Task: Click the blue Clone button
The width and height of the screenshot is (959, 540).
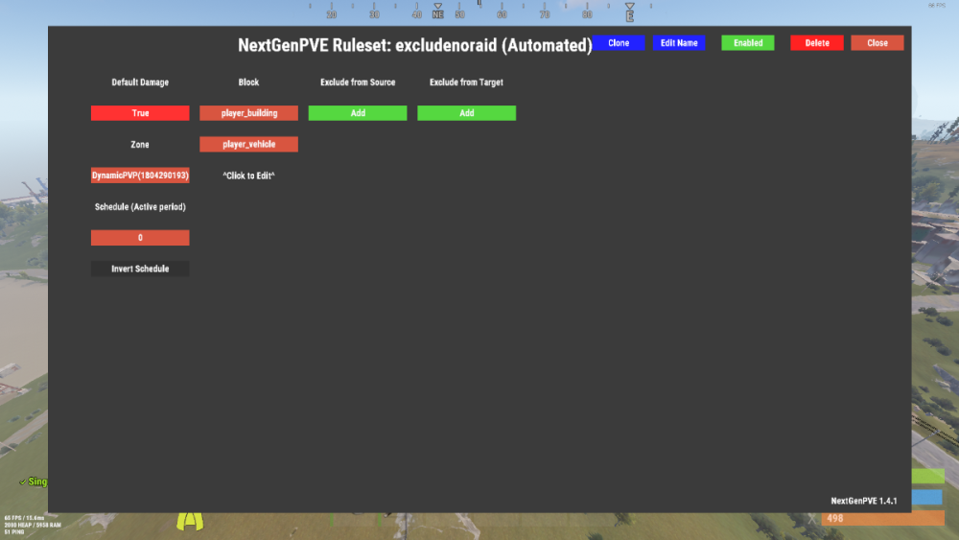Action: tap(619, 43)
